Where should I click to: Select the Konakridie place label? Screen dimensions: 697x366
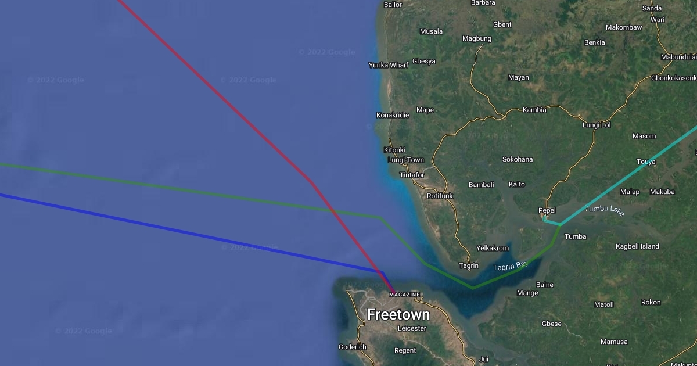point(393,115)
